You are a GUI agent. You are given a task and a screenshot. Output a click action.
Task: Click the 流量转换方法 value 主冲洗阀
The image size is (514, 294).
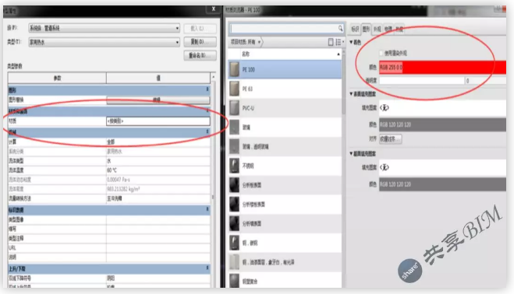click(x=158, y=198)
